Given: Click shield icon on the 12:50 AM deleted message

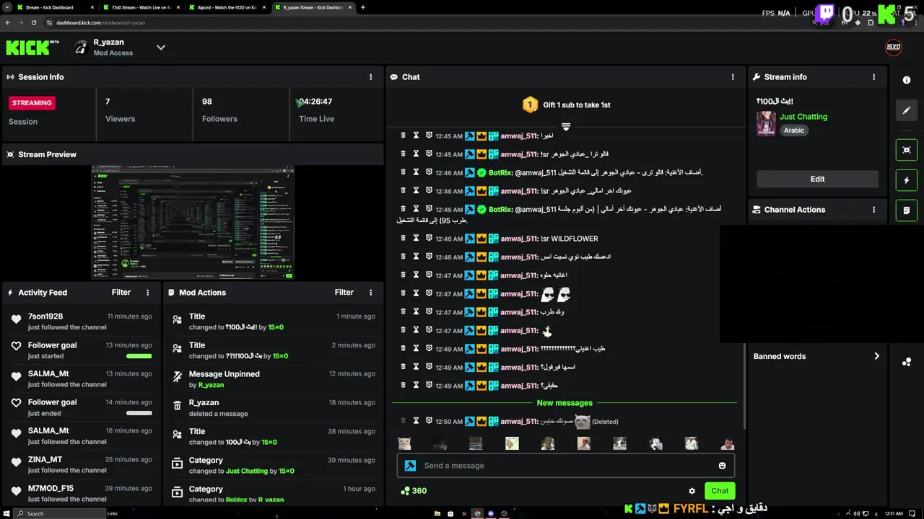Looking at the screenshot, I should (x=429, y=421).
